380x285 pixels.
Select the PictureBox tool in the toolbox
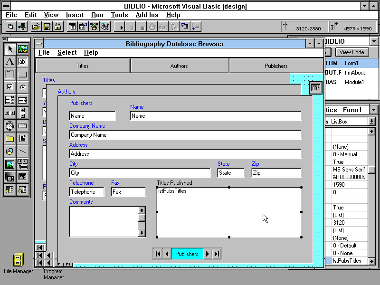click(22, 49)
